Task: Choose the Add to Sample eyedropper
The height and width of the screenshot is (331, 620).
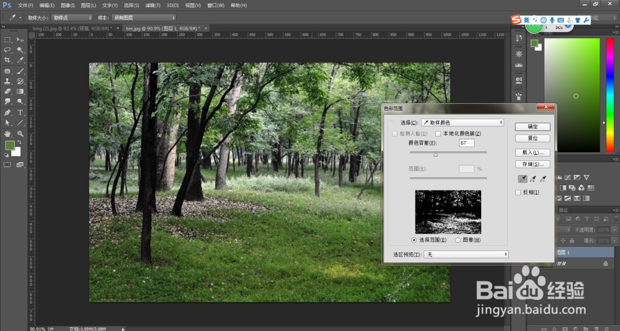Action: pos(533,179)
